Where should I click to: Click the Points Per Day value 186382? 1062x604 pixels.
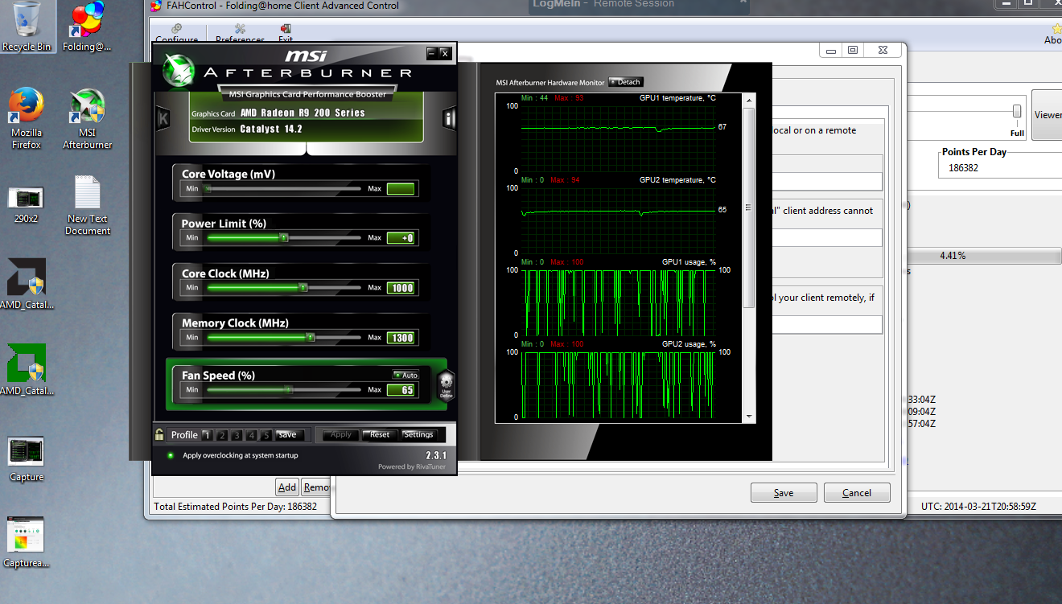pyautogui.click(x=963, y=168)
